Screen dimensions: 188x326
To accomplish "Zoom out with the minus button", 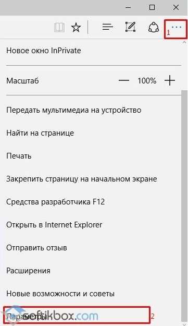I will click(124, 80).
